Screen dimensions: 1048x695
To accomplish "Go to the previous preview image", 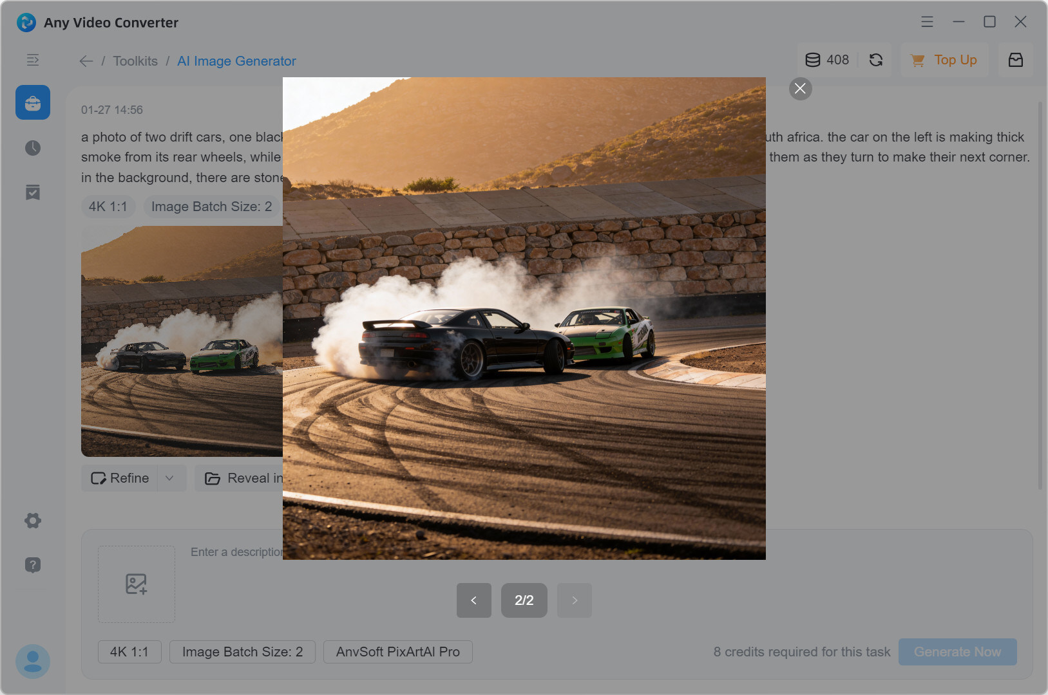I will coord(473,600).
